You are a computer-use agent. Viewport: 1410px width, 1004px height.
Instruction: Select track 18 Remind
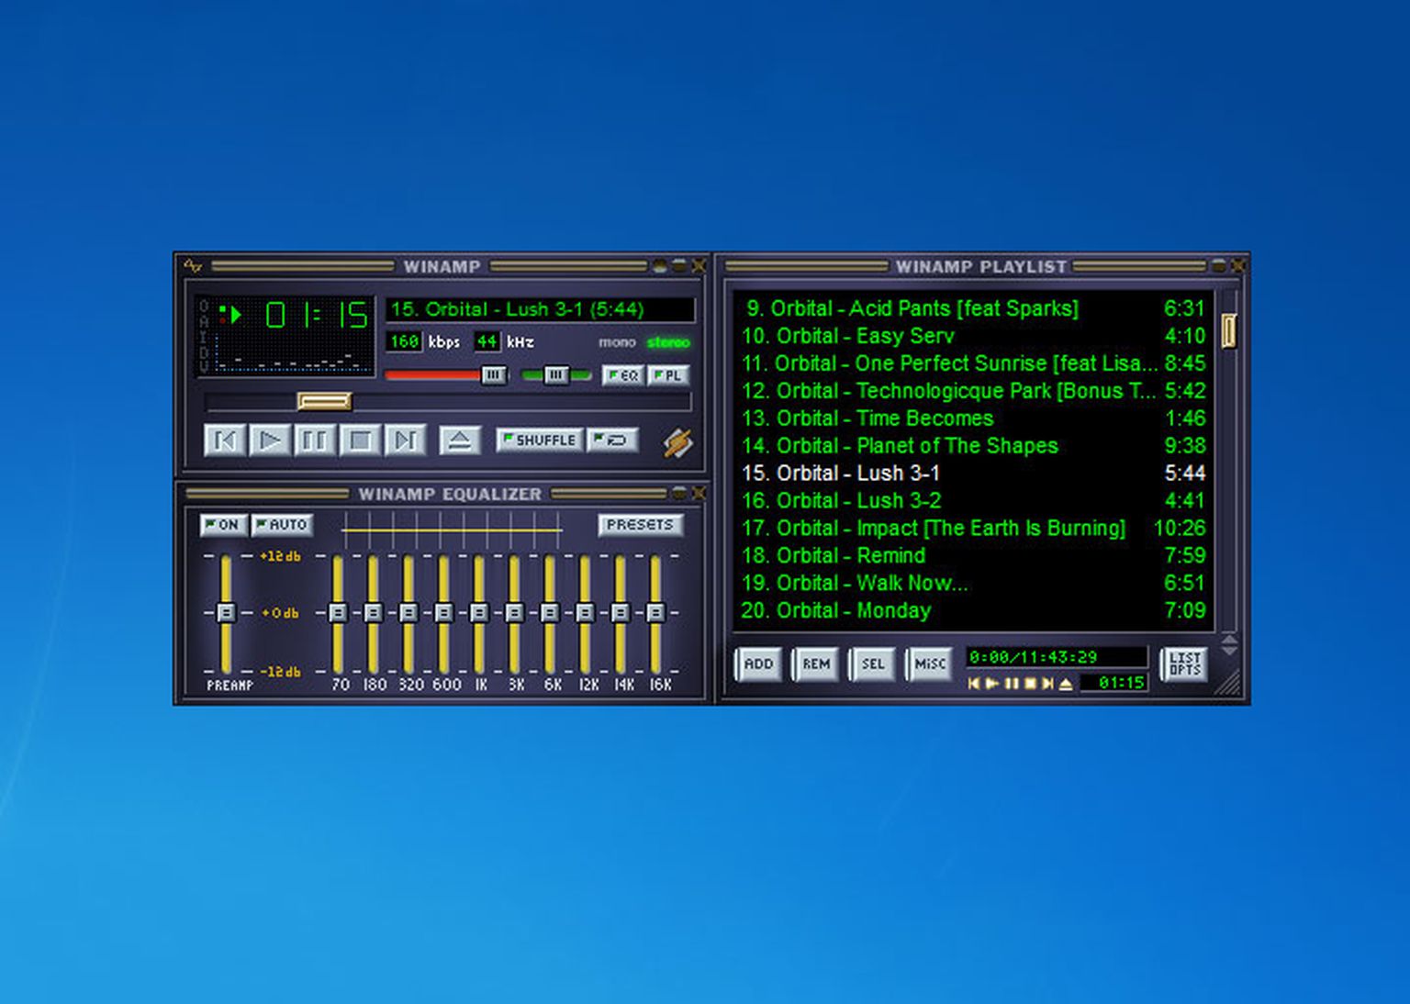coord(973,556)
